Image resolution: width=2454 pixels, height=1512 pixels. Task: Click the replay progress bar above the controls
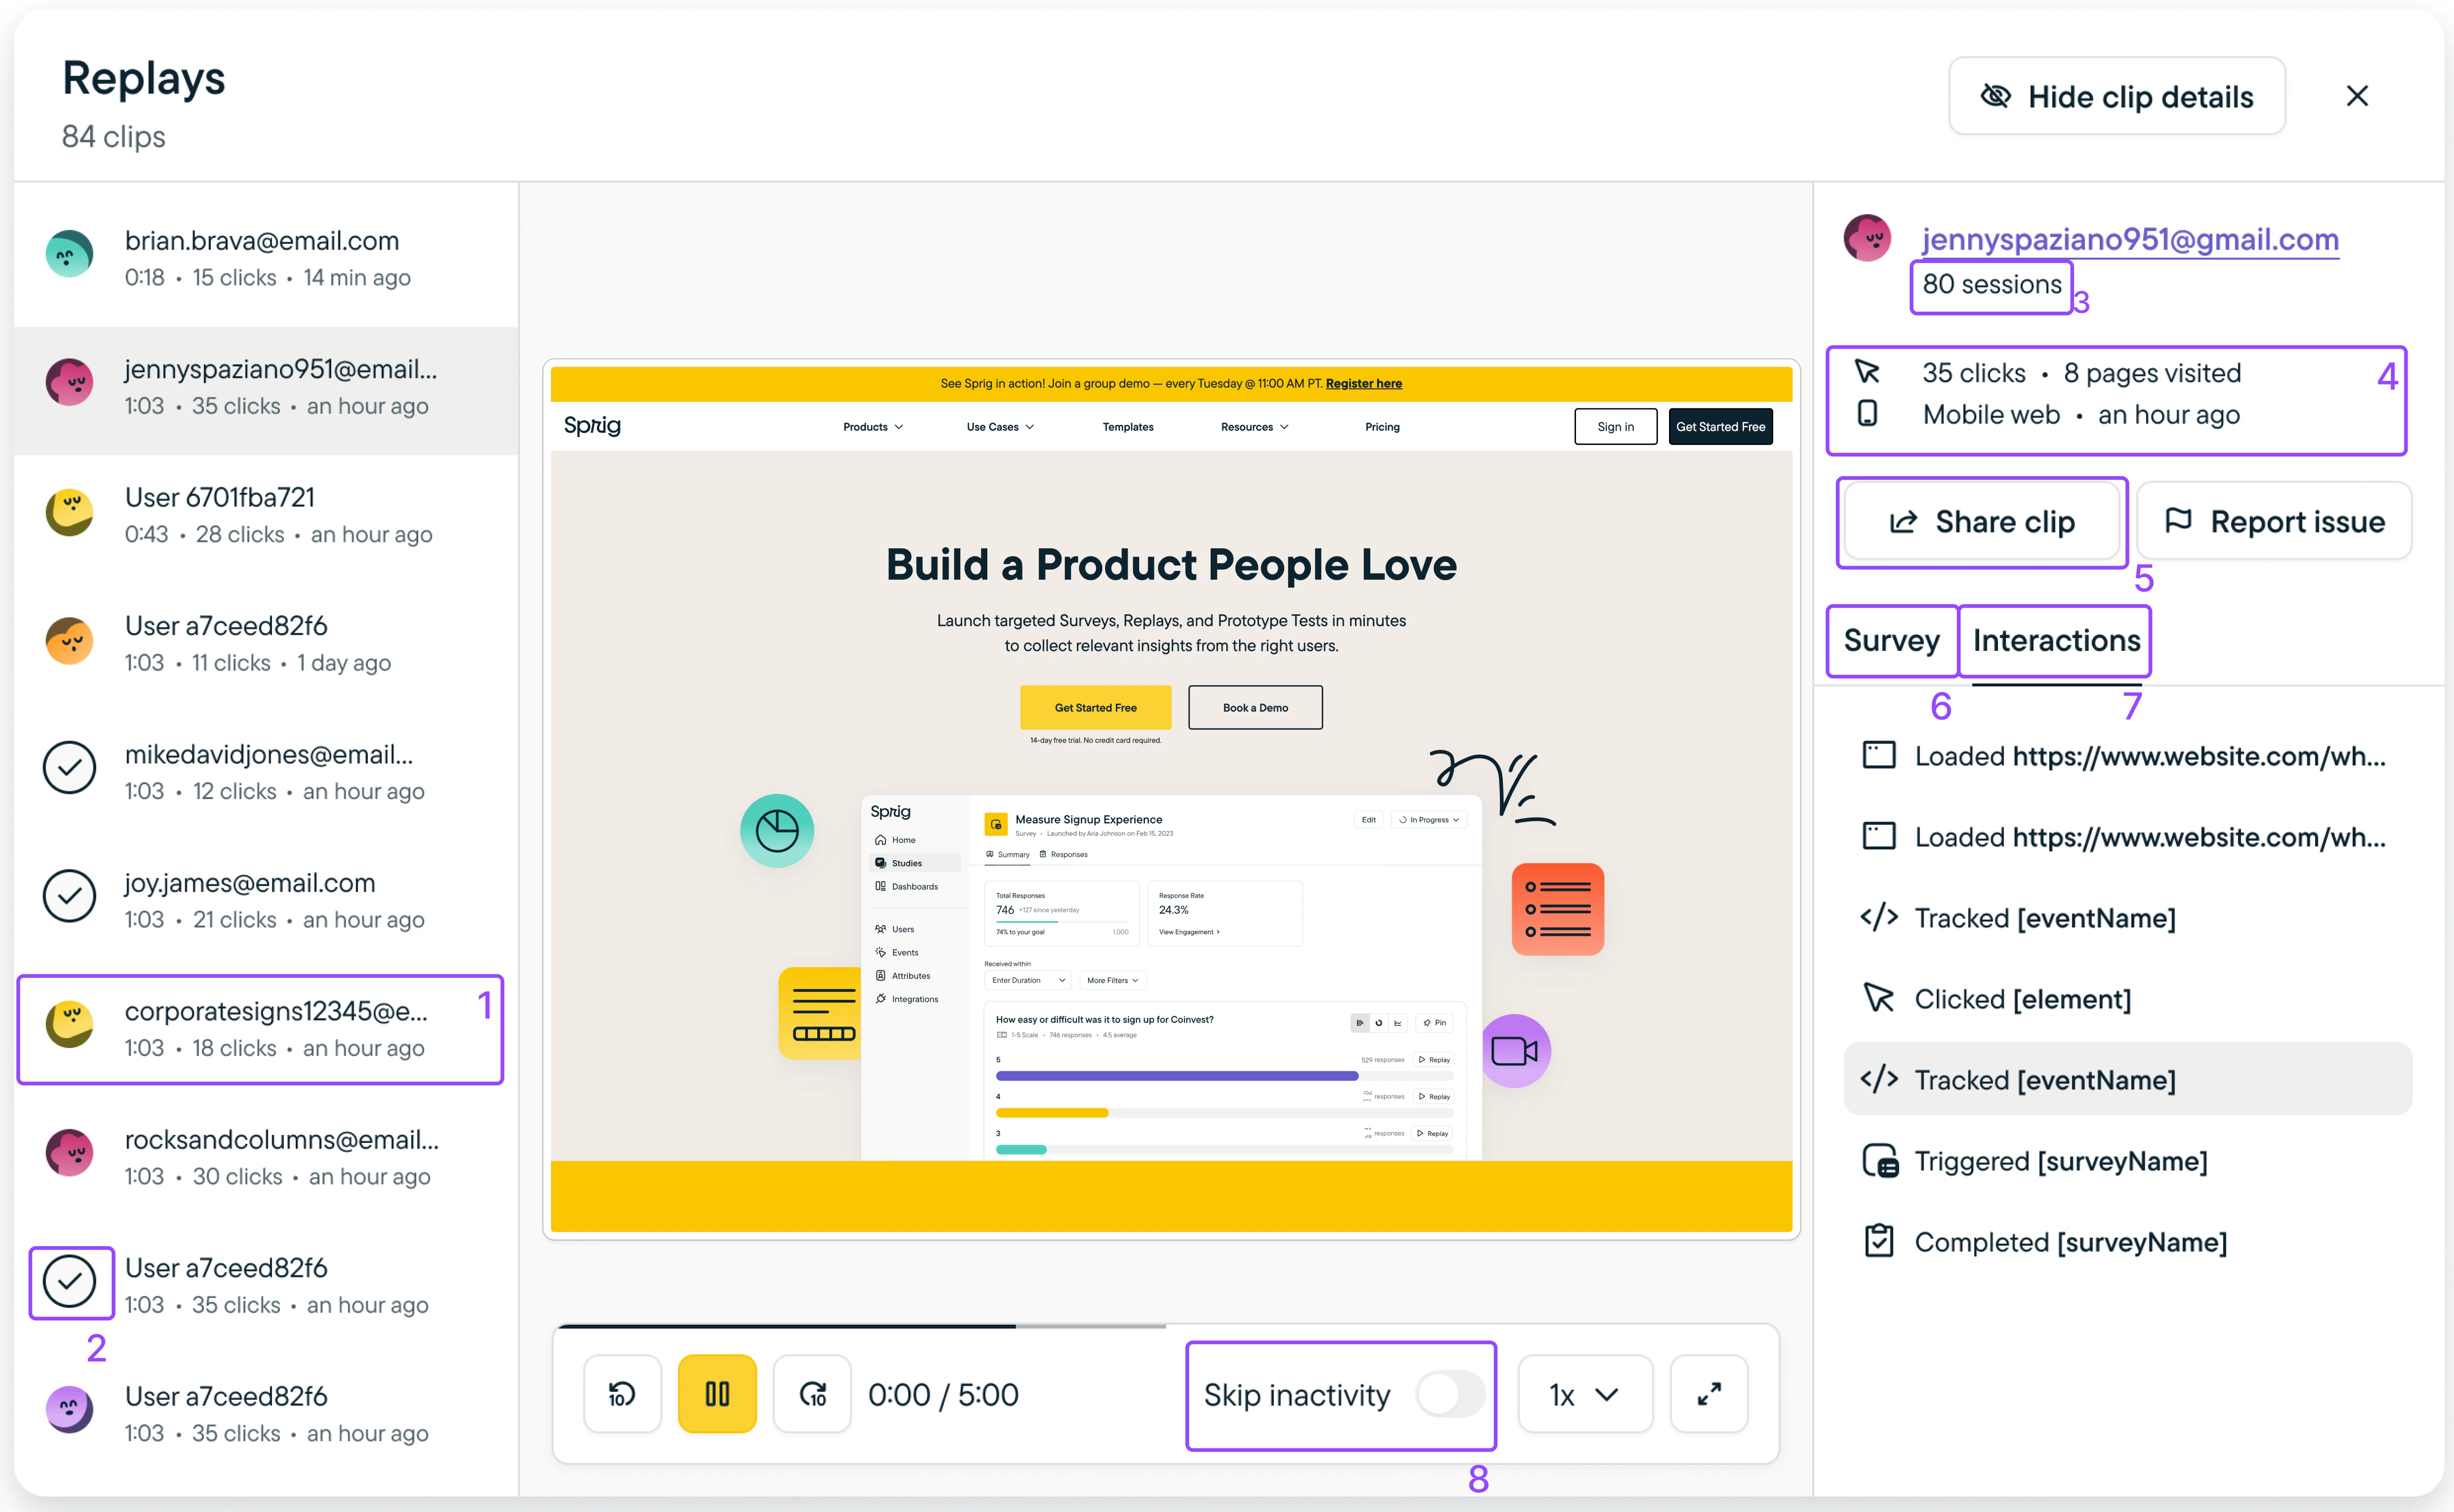1166,1326
